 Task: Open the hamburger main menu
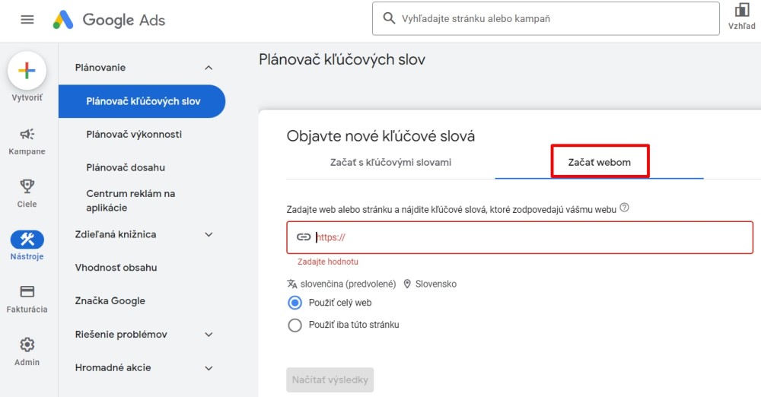click(27, 20)
